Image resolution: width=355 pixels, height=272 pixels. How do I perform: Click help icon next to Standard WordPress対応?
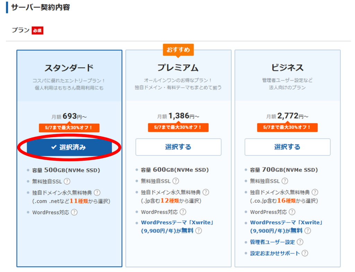point(74,212)
